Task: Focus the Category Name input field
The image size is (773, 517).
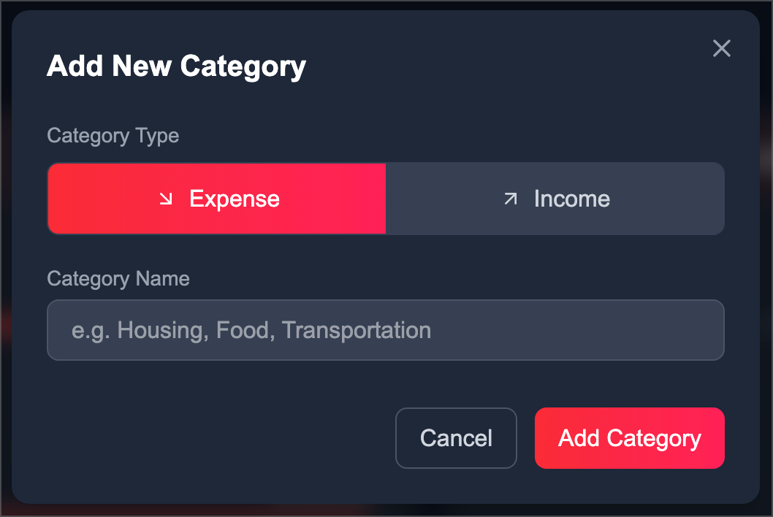Action: click(386, 330)
